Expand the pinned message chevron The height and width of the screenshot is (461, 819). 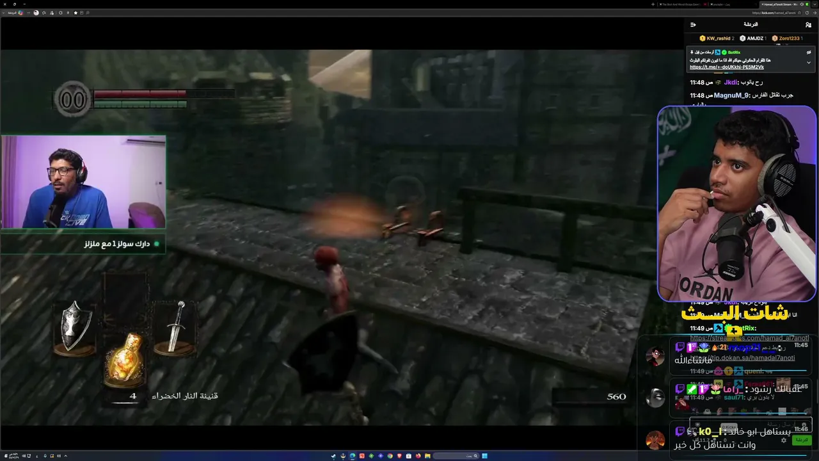tap(809, 62)
